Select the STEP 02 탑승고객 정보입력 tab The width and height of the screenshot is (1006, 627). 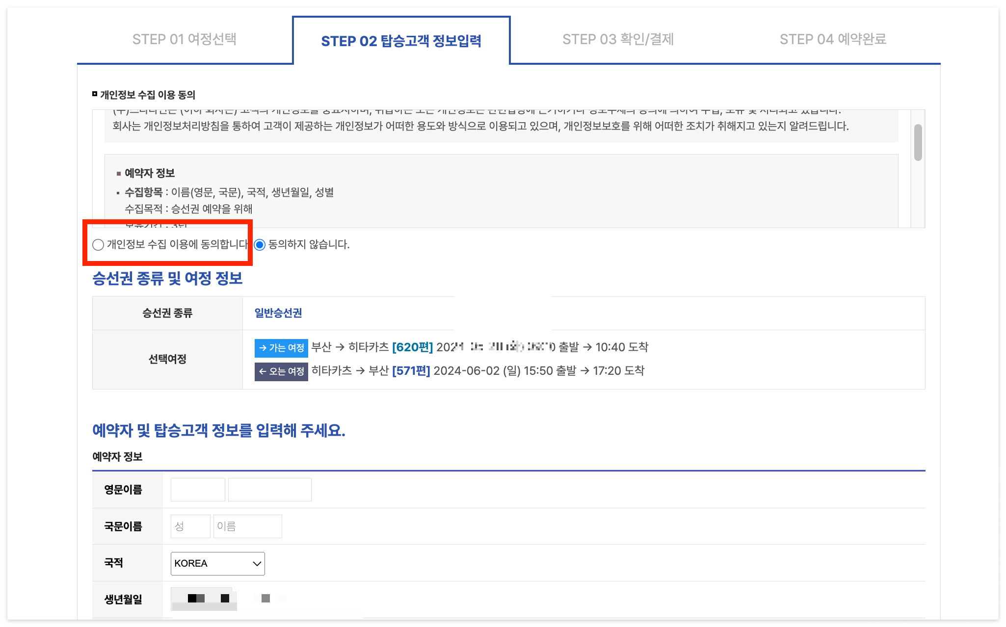401,41
